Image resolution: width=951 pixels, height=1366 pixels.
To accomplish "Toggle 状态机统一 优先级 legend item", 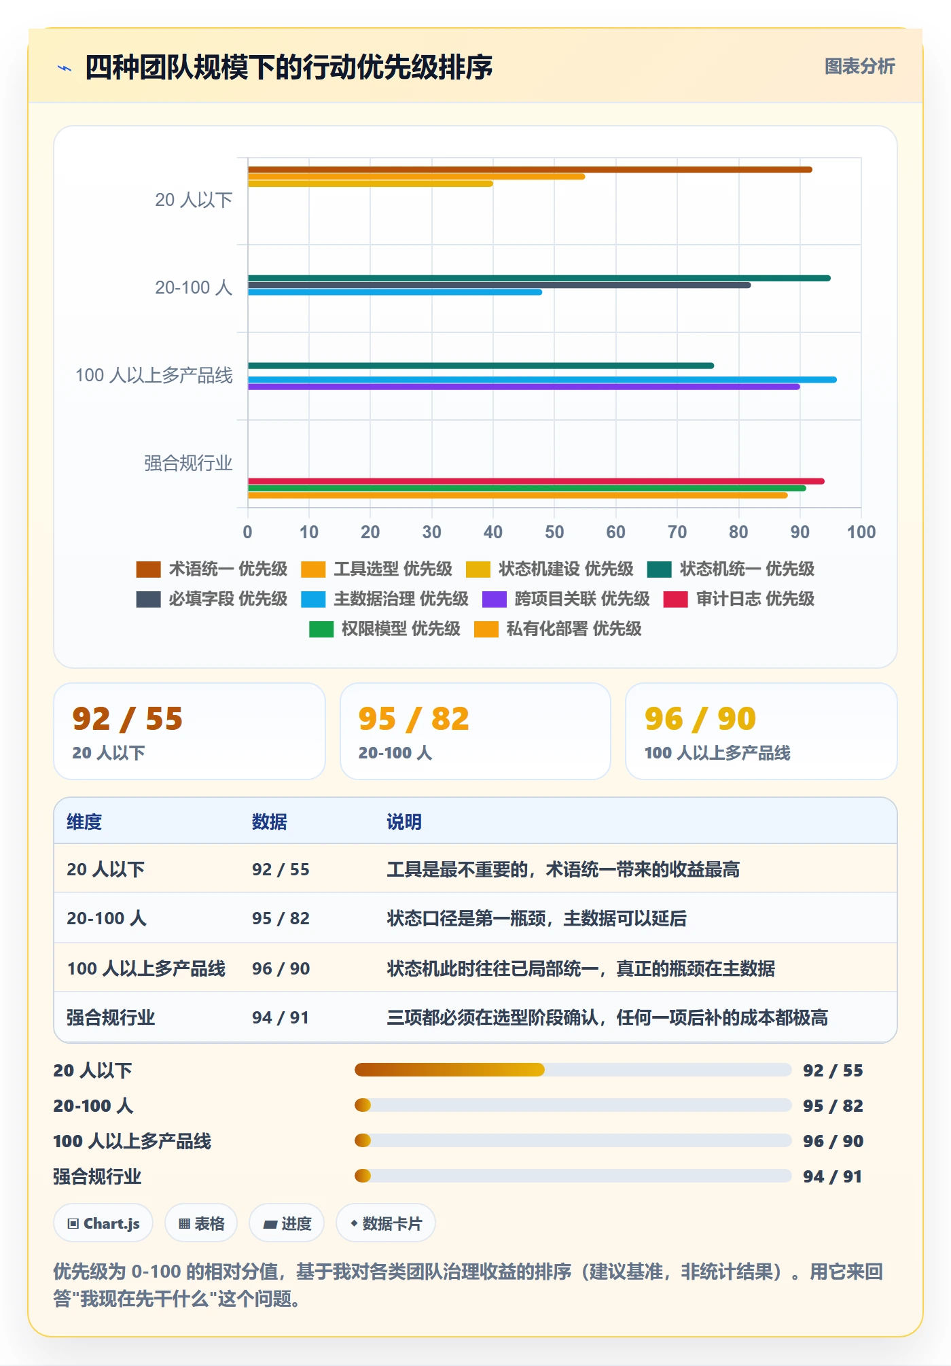I will coord(731,569).
